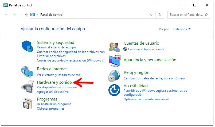Click the Back navigation arrow
The height and width of the screenshot is (127, 215).
pyautogui.click(x=6, y=15)
